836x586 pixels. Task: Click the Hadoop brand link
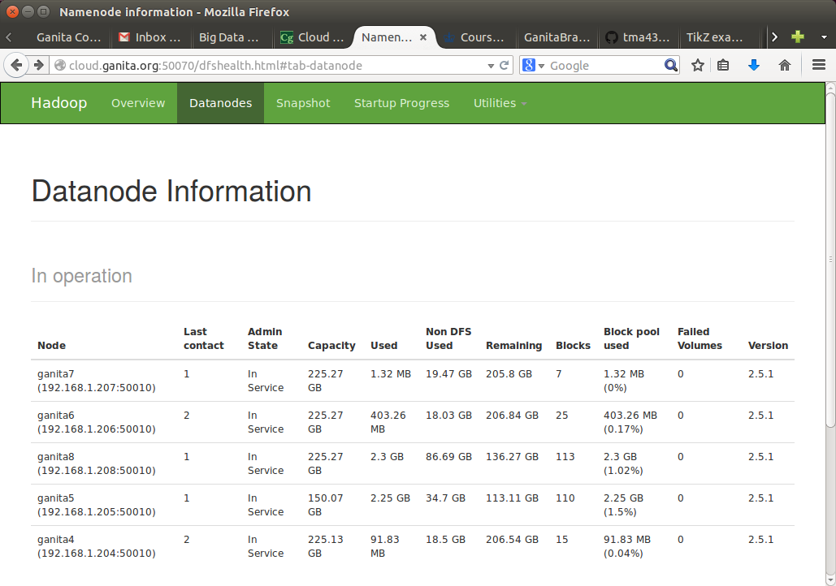[x=59, y=103]
